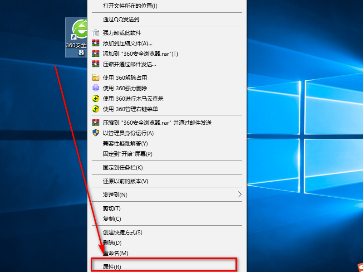The height and width of the screenshot is (272, 363).
Task: Select 固定到任务栏(K)
Action: point(167,167)
